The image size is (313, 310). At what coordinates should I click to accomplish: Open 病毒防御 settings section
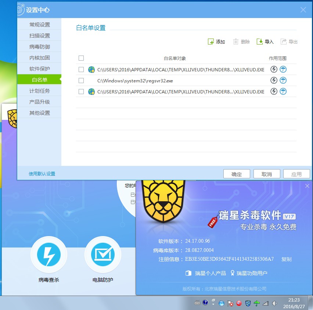pos(39,47)
